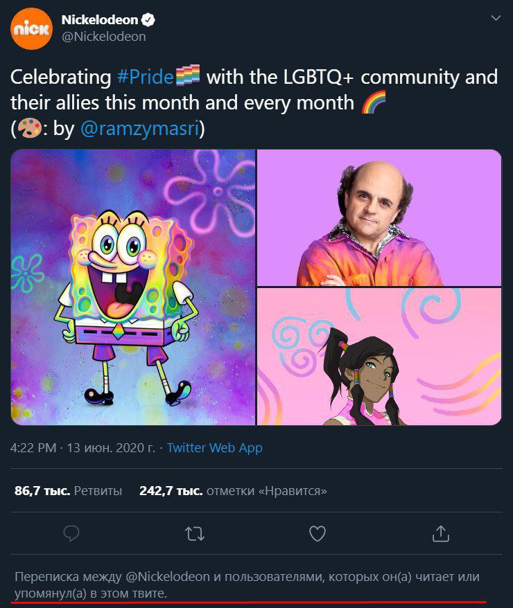
Task: Show the 242,7 тыс. «Нравится» likes list
Action: coord(233,491)
